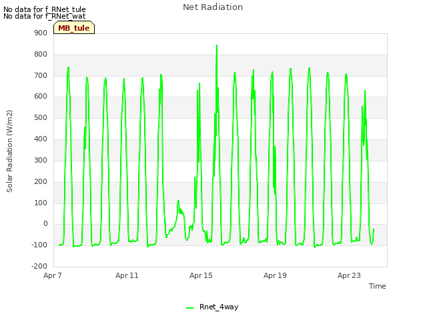Click the 0 y-axis tick label
Image resolution: width=427 pixels, height=320 pixels.
tap(45, 224)
